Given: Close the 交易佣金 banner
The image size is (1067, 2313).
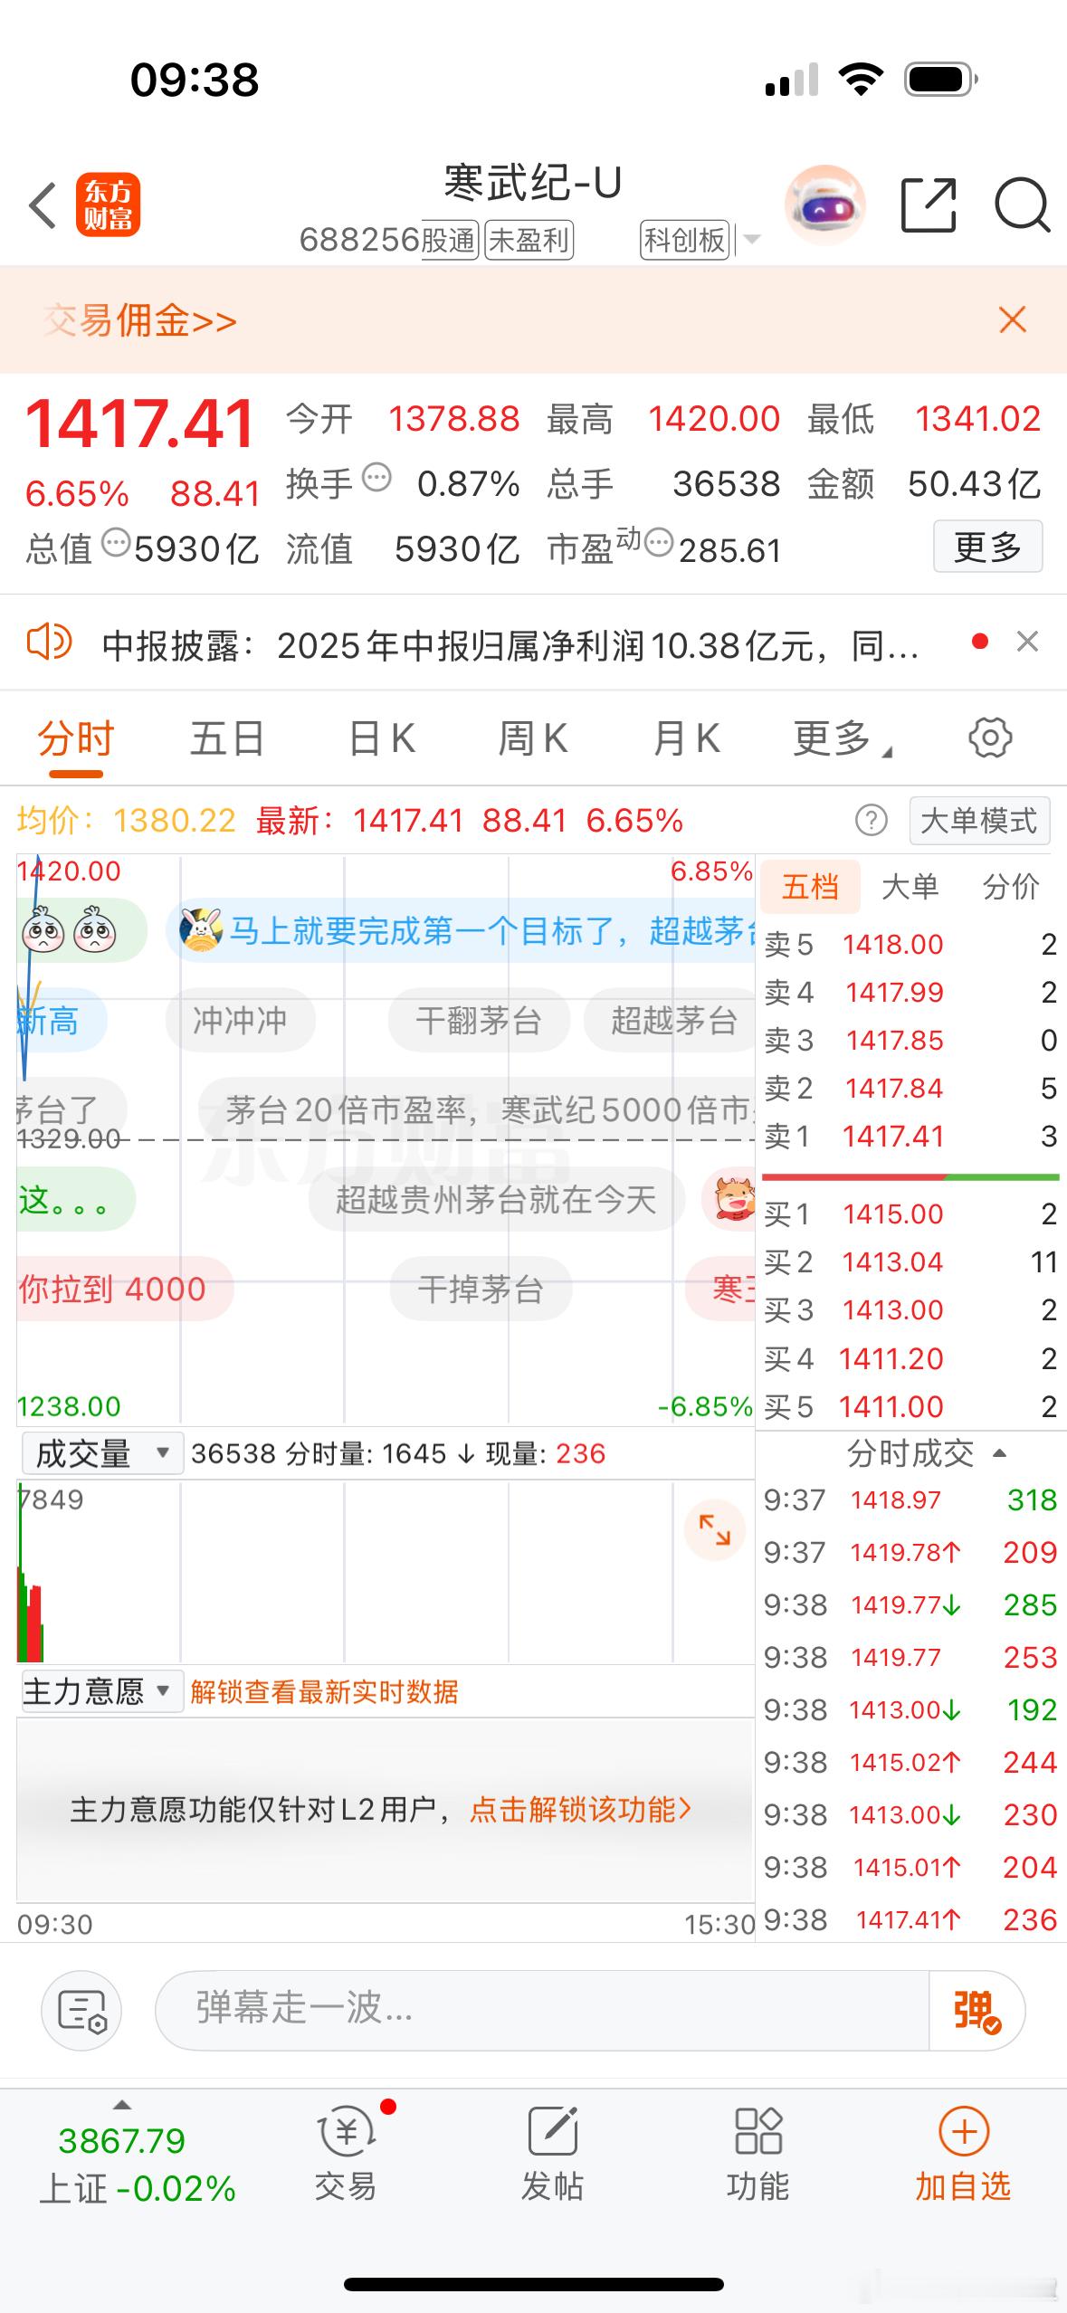Looking at the screenshot, I should pos(1012,319).
